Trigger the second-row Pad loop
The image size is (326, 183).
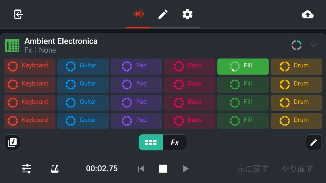point(136,84)
